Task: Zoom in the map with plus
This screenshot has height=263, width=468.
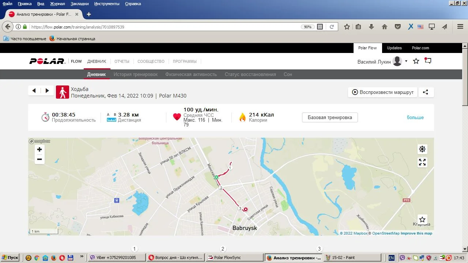Action: pyautogui.click(x=39, y=149)
